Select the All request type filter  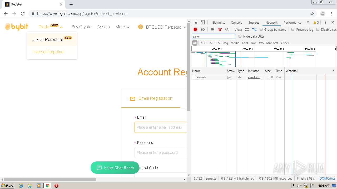click(195, 43)
